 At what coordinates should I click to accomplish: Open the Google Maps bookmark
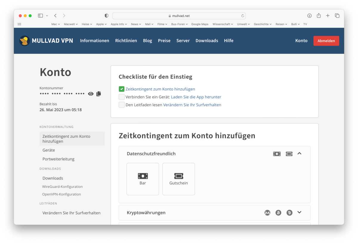[x=200, y=24]
